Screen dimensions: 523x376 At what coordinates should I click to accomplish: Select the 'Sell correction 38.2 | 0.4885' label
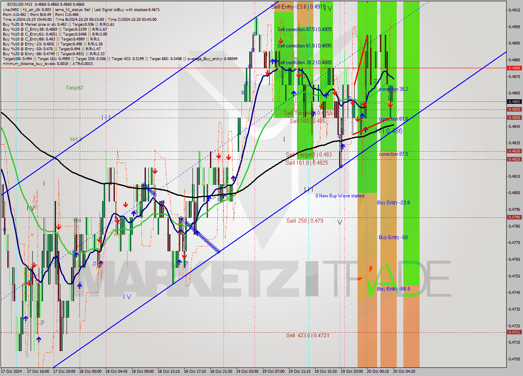coord(304,63)
